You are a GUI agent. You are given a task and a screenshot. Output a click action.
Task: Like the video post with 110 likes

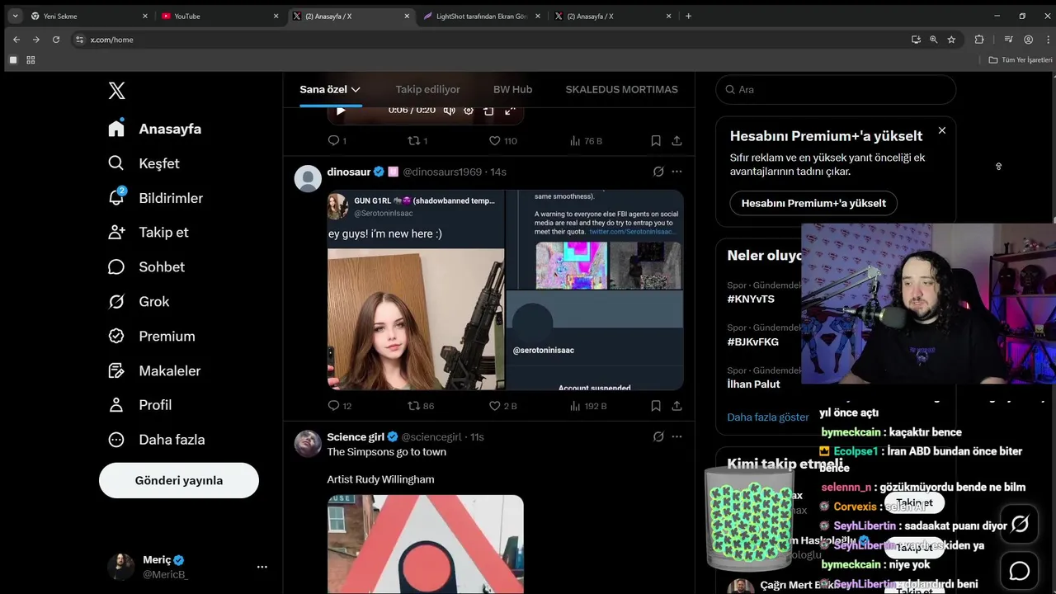click(x=502, y=141)
